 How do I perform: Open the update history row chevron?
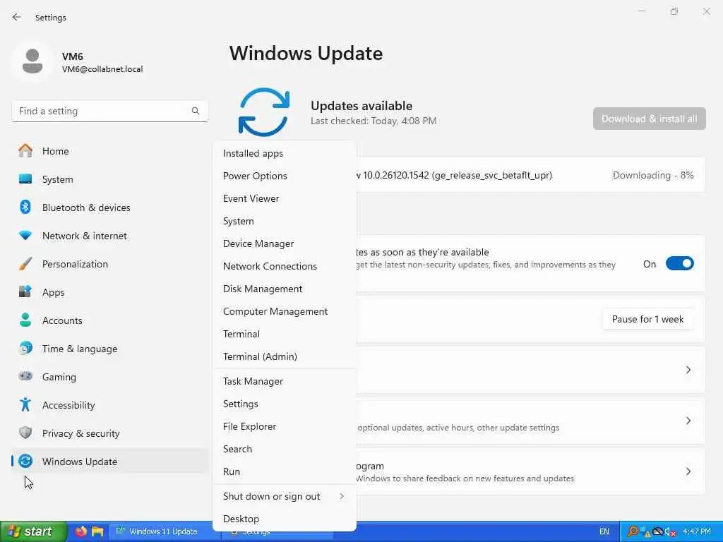(x=688, y=370)
